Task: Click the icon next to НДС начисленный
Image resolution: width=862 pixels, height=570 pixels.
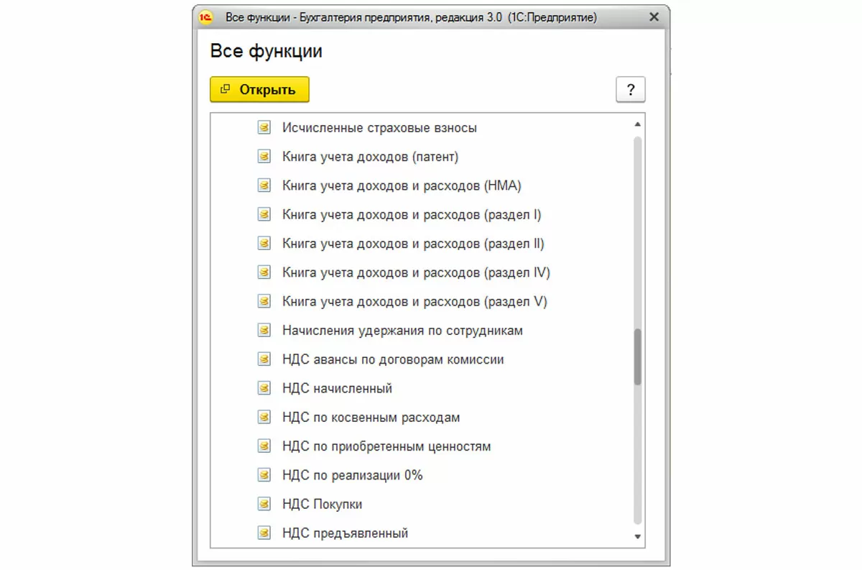Action: (x=264, y=389)
